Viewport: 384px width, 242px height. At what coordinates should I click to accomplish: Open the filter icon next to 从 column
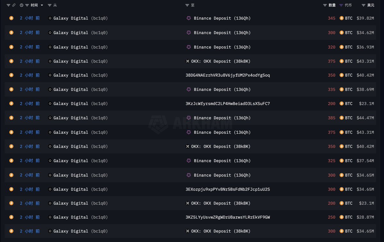[49, 5]
